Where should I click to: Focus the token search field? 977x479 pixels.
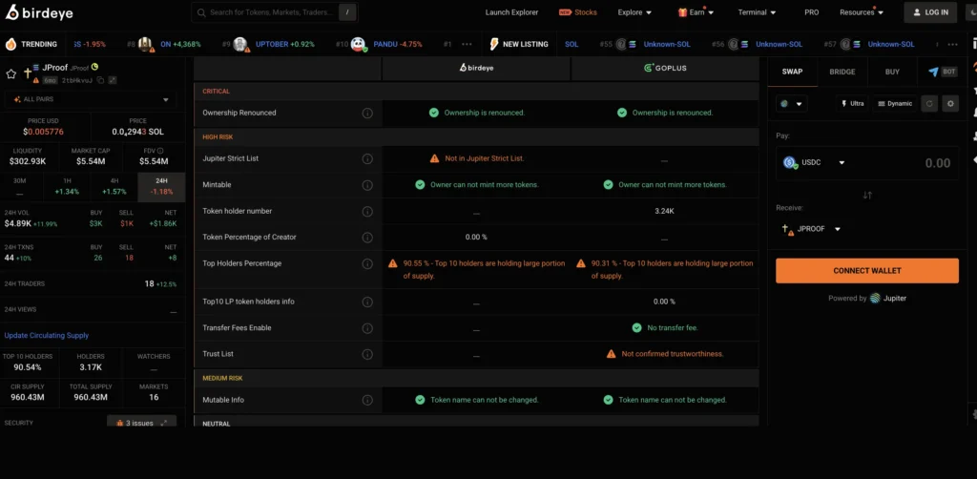click(274, 11)
